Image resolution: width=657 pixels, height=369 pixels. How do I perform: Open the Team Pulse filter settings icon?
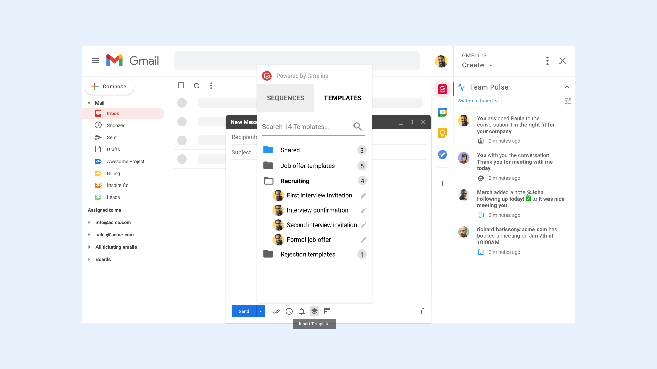point(568,101)
